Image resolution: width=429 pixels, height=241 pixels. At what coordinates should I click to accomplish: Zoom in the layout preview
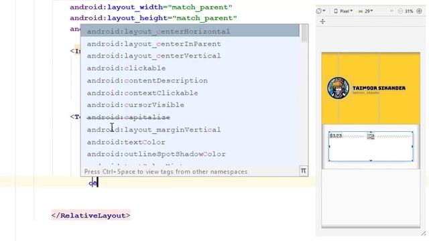(x=419, y=11)
